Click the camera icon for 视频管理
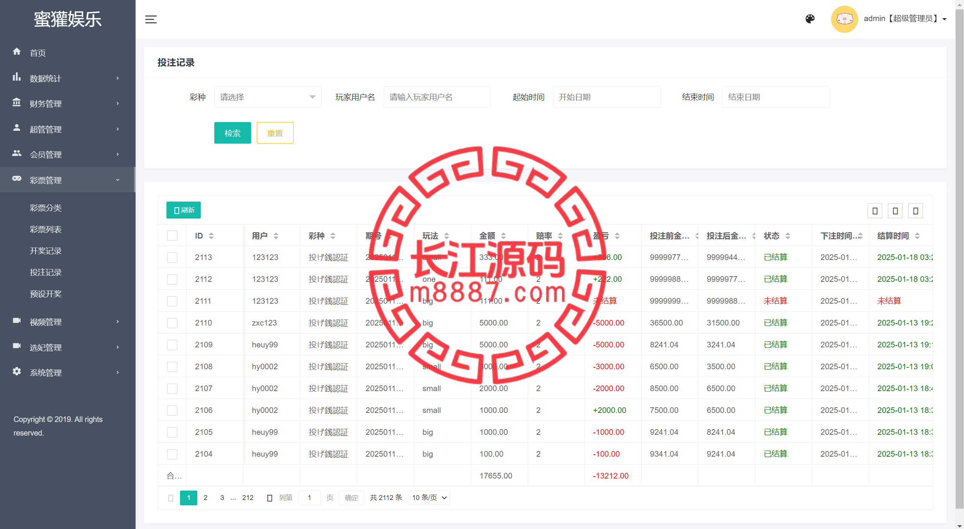The width and height of the screenshot is (964, 529). tap(17, 320)
